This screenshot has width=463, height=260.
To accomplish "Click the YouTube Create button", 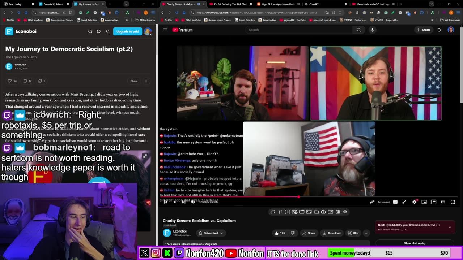I will 424,30.
